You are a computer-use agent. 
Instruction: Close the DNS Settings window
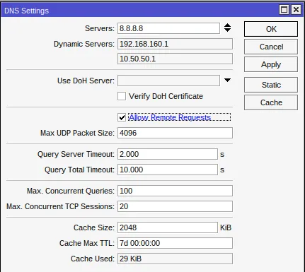(x=296, y=10)
